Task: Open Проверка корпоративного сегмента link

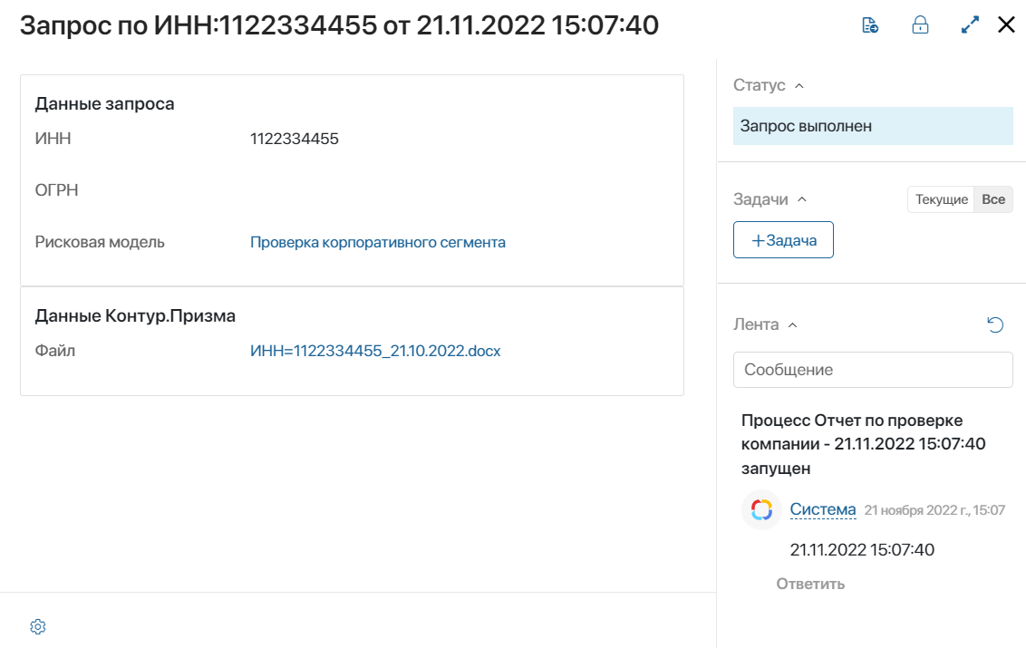Action: click(378, 242)
